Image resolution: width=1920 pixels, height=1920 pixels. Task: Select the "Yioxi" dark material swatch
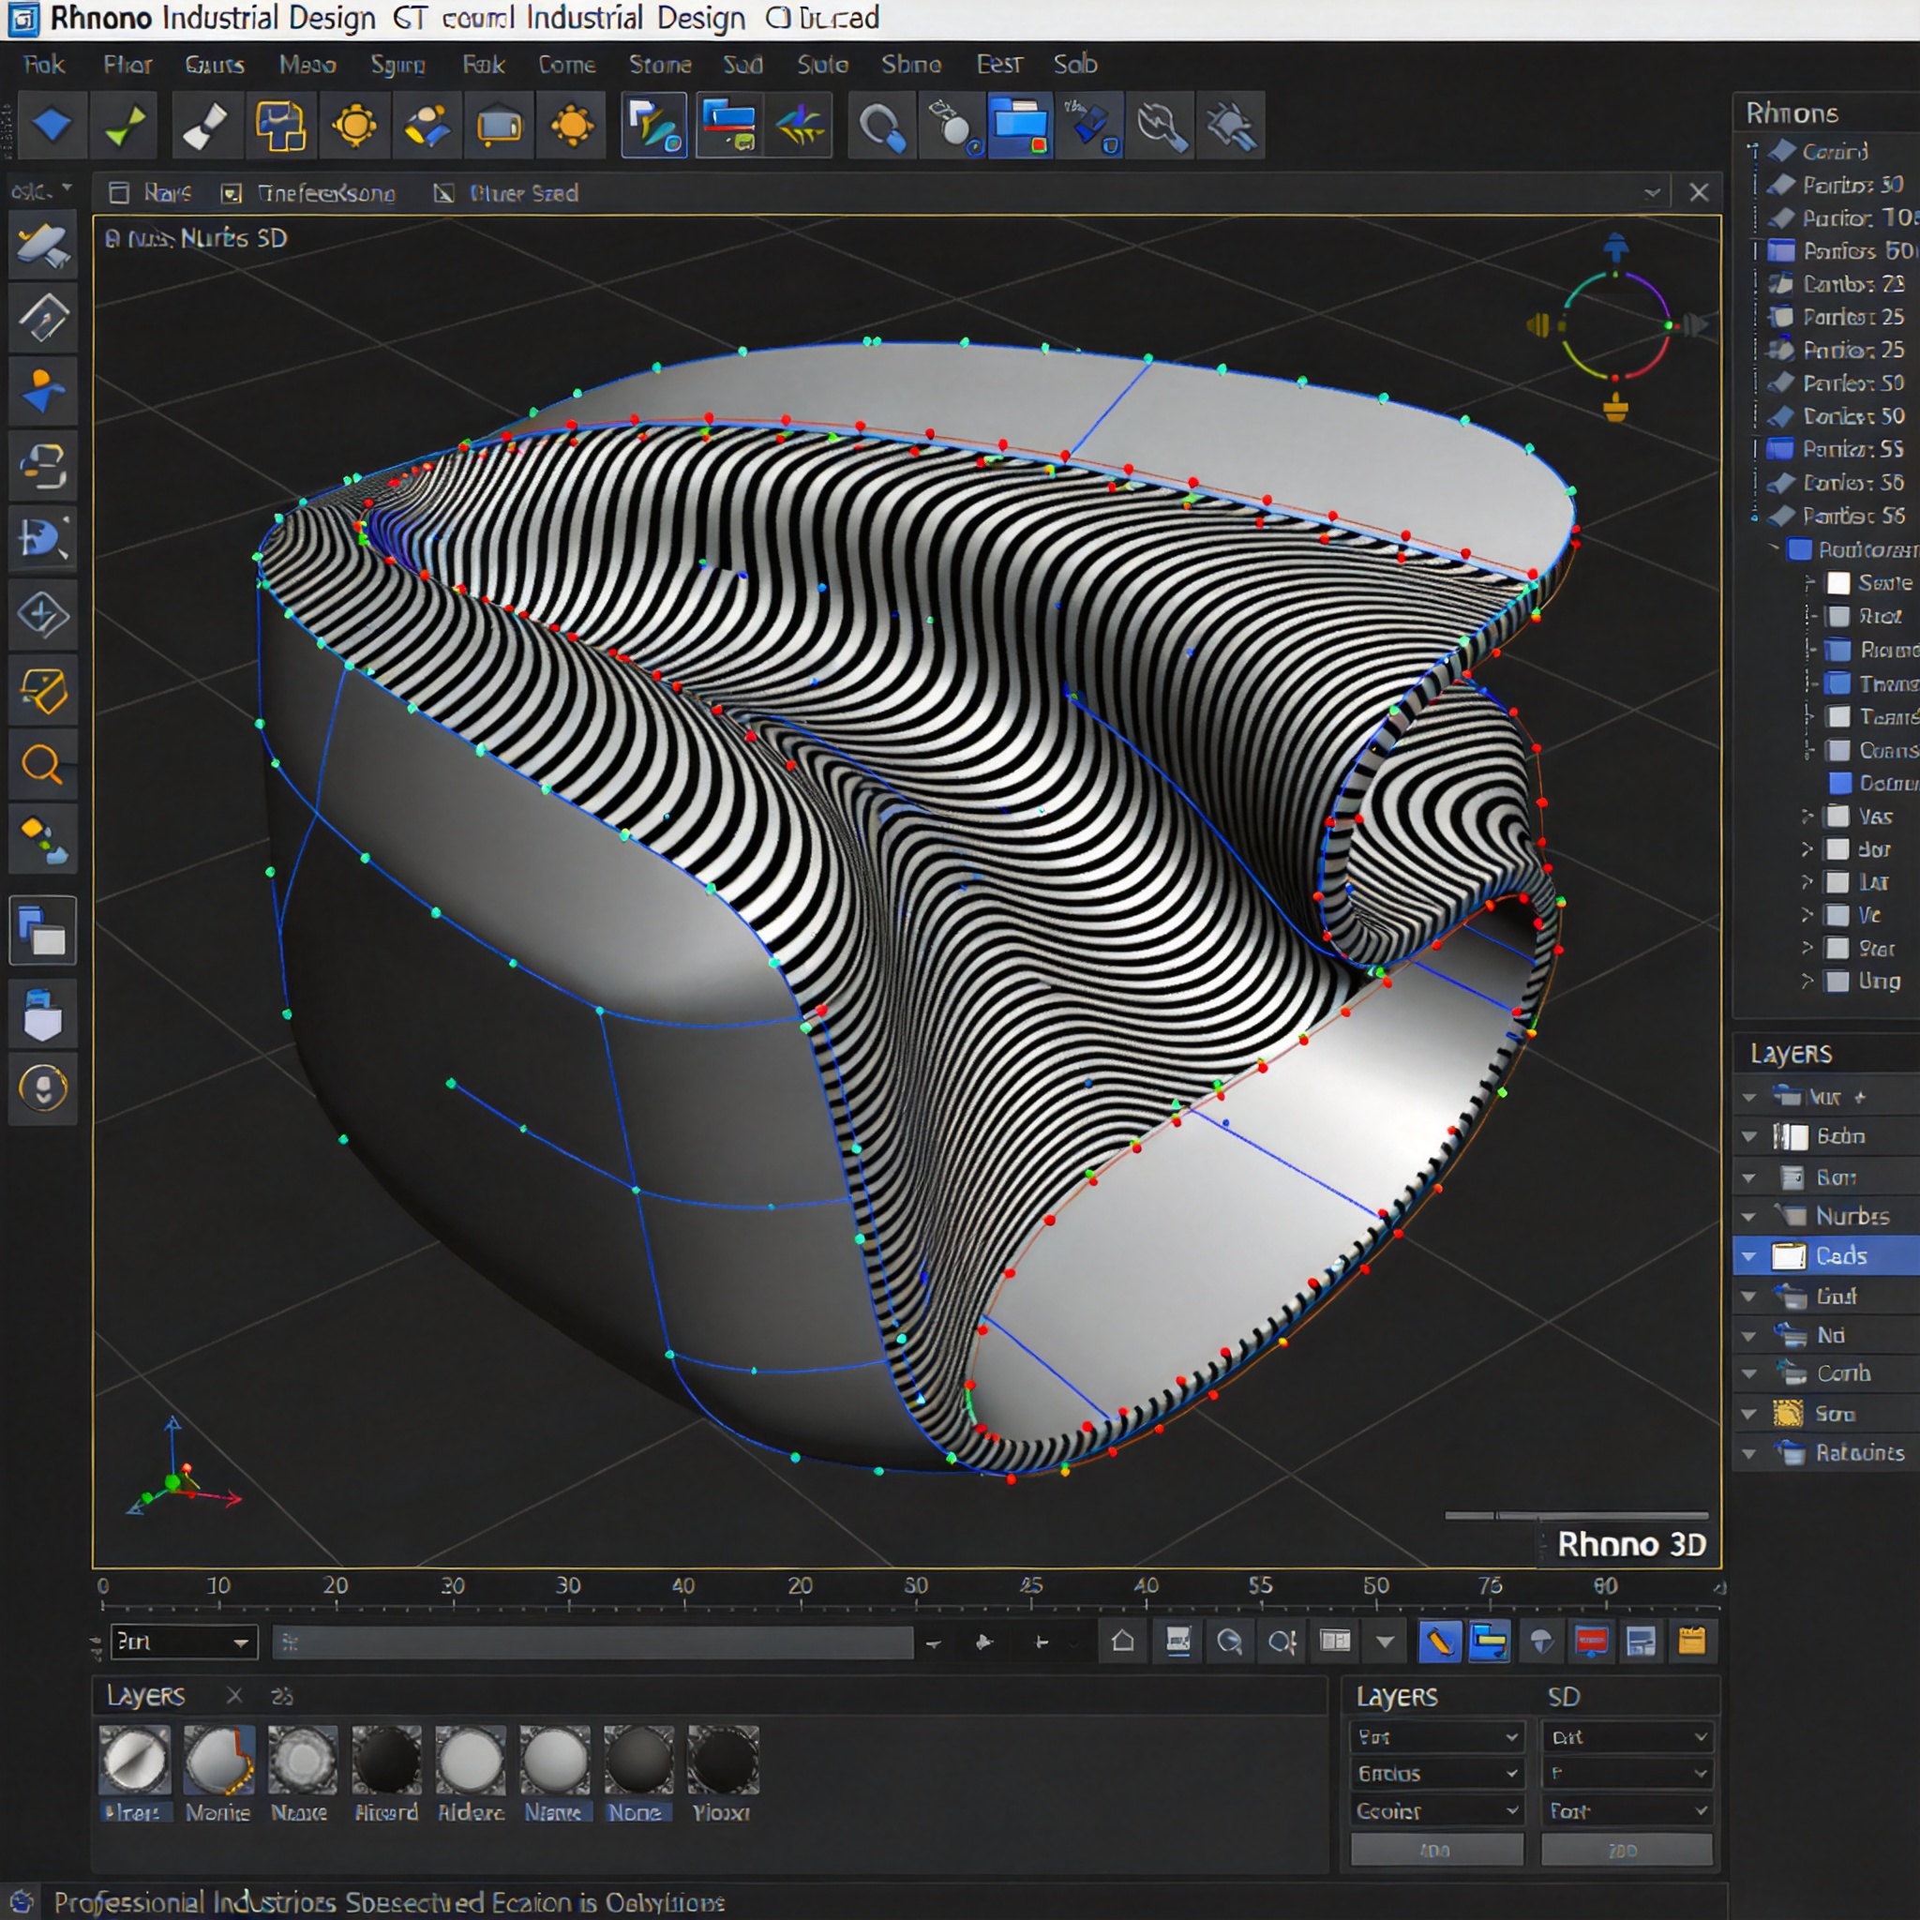[x=723, y=1760]
